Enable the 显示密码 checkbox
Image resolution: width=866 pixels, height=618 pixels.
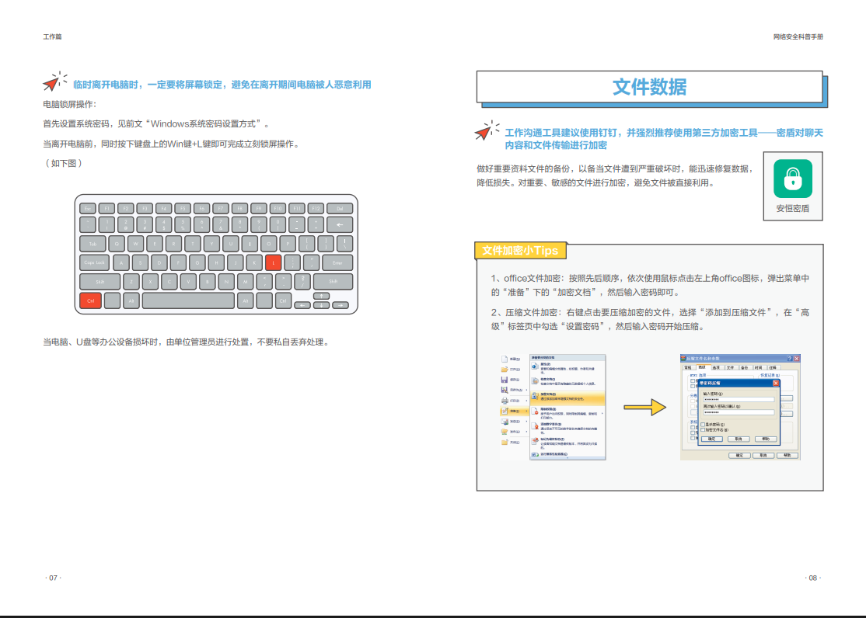coord(703,425)
